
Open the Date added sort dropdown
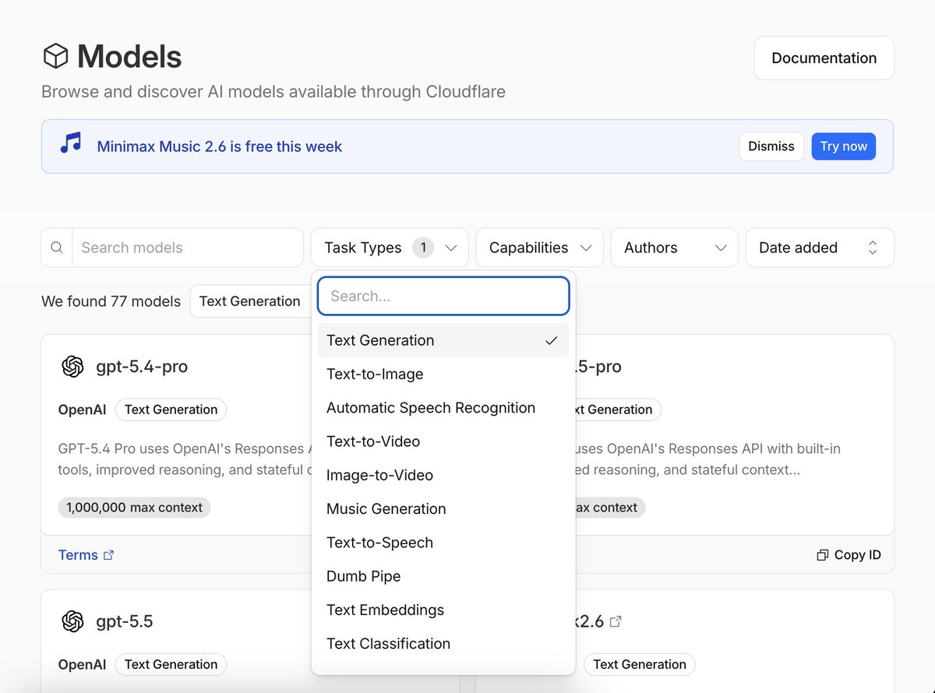click(x=820, y=248)
